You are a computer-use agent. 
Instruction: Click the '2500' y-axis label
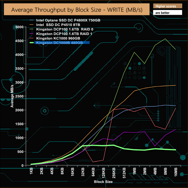tap(19, 96)
